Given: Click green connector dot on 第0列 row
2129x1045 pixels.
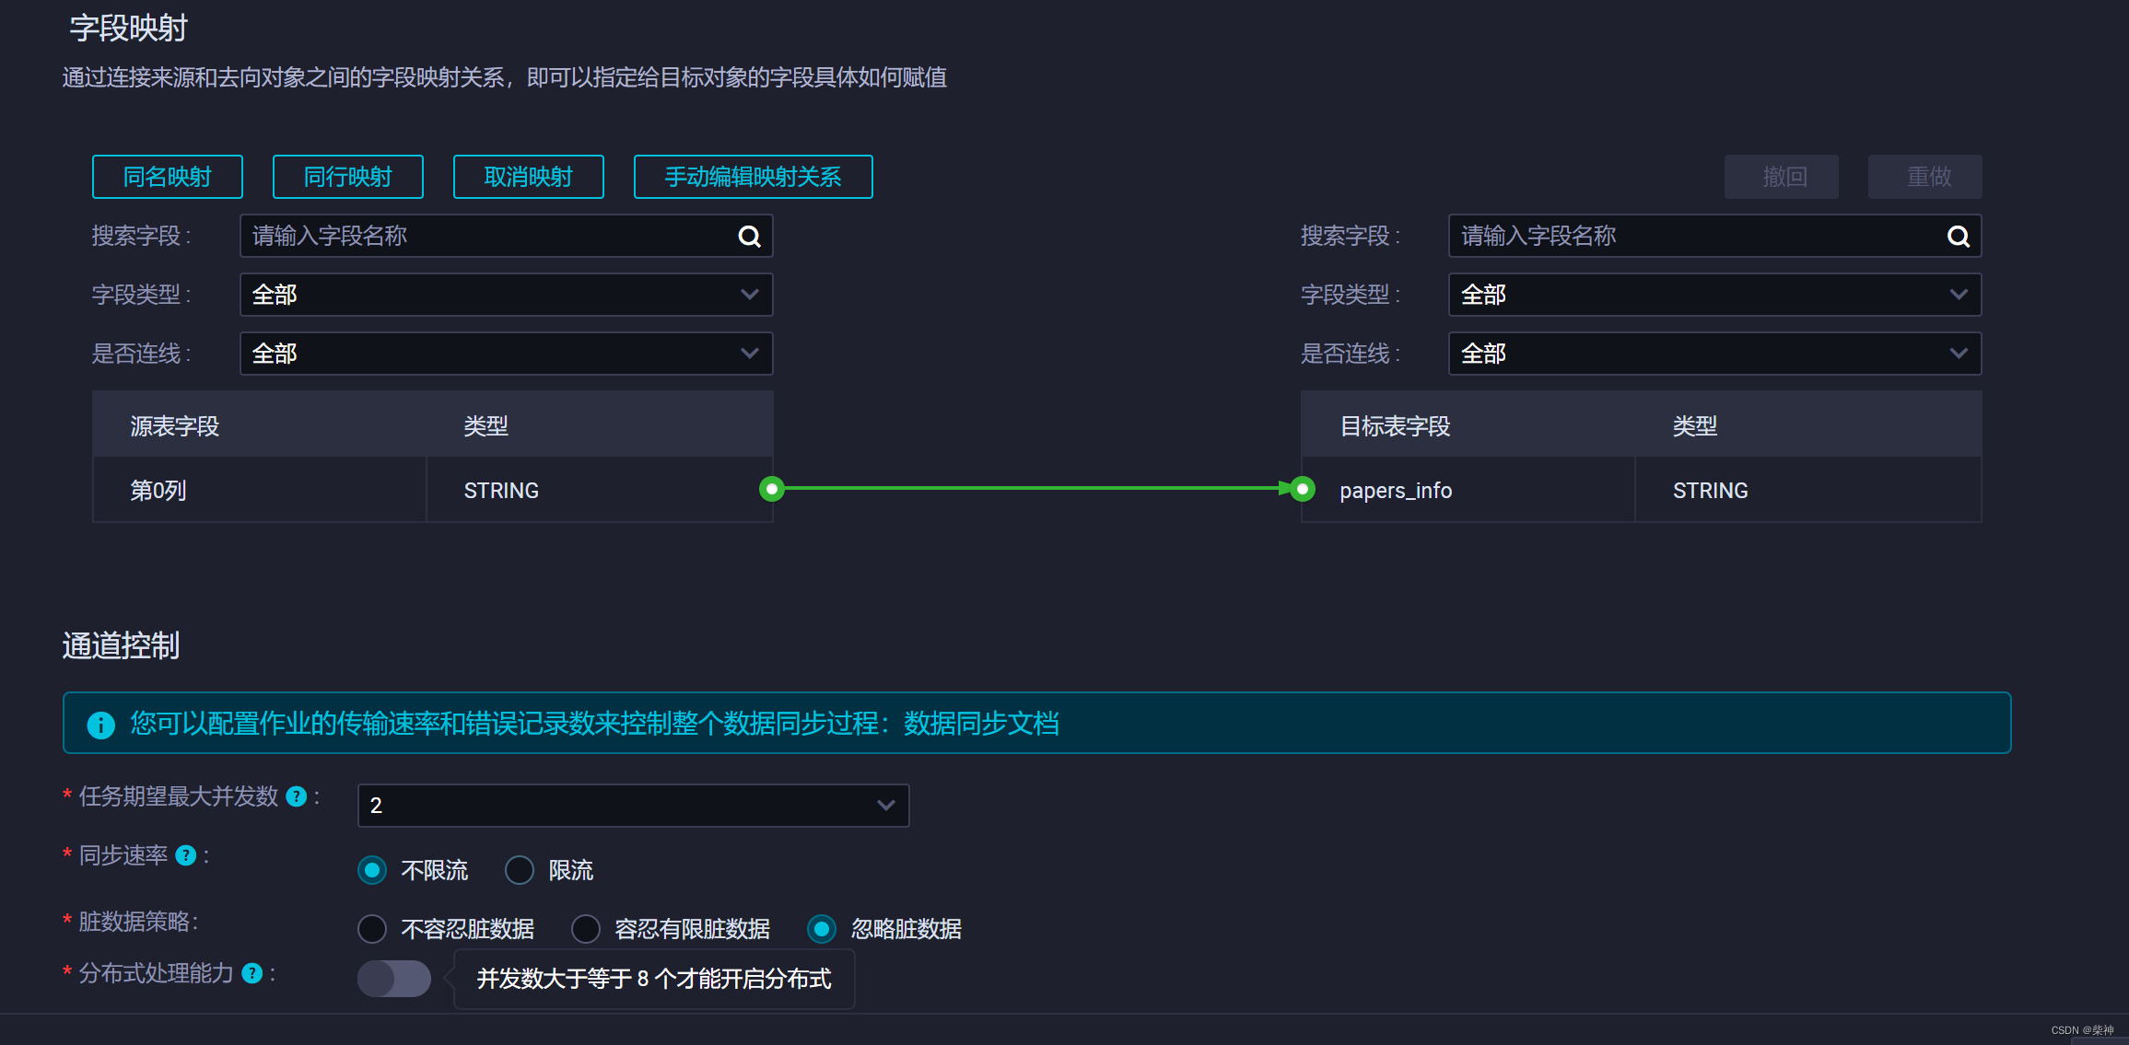Looking at the screenshot, I should click(x=772, y=489).
